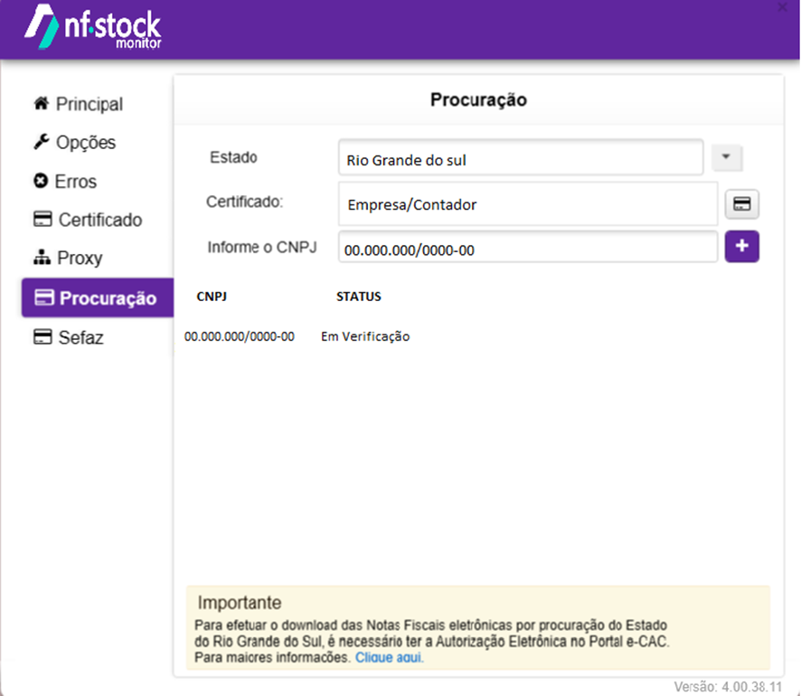Click the STATUS column header
Viewport: 801px width, 696px height.
[x=359, y=296]
